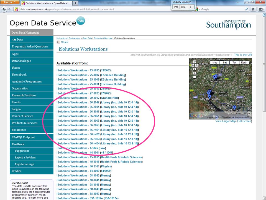This screenshot has width=266, height=200.
Task: Click the Share link text
Action: [65, 42]
